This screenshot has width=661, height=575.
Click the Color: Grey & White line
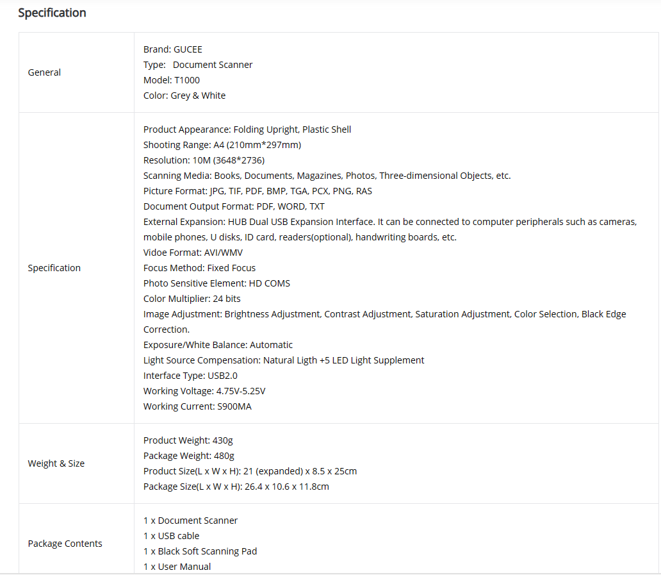pos(184,96)
